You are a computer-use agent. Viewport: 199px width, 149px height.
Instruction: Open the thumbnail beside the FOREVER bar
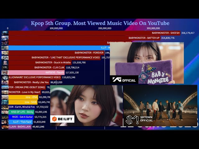coord(5,53)
